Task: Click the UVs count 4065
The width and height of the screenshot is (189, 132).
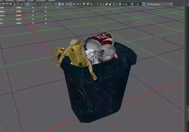Action: (x=19, y=23)
